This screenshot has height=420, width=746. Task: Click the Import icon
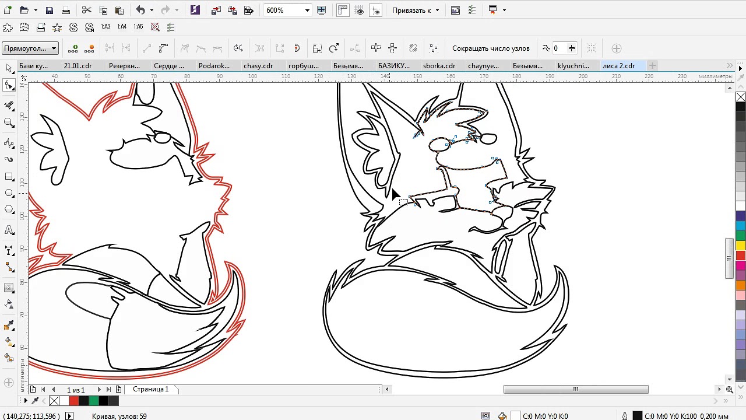pos(216,10)
